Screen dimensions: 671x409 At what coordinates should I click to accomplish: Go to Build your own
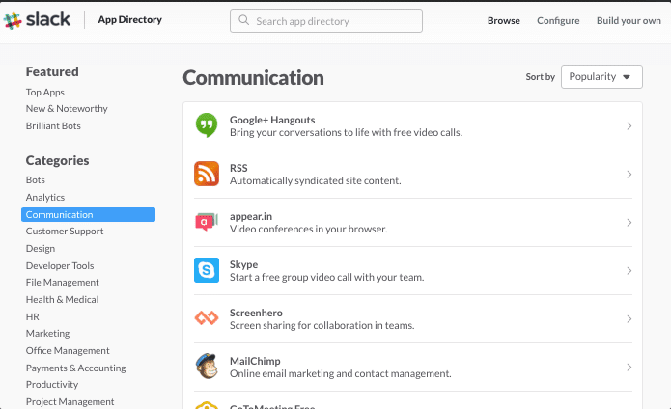pyautogui.click(x=629, y=21)
